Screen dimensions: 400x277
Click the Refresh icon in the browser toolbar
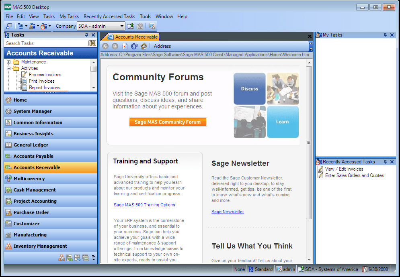pos(134,46)
